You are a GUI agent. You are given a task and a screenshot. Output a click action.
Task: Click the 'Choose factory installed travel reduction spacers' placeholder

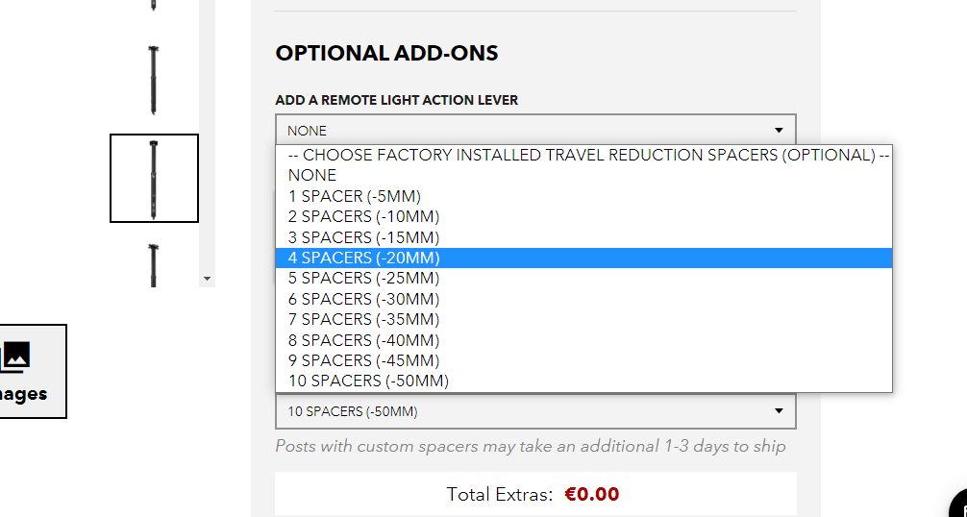pos(583,155)
